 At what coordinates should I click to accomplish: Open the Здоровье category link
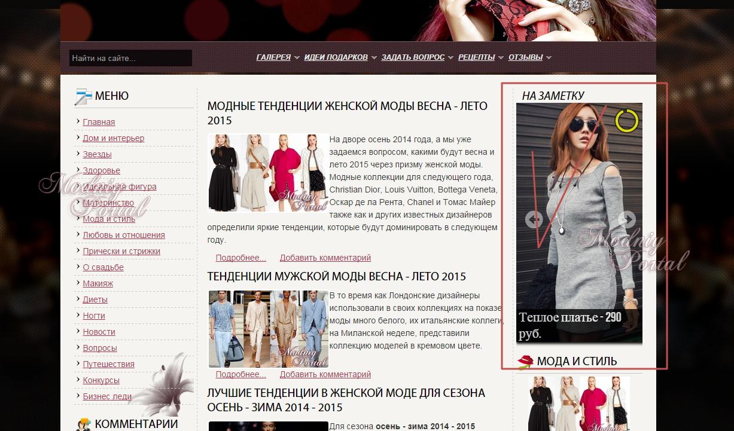point(101,170)
